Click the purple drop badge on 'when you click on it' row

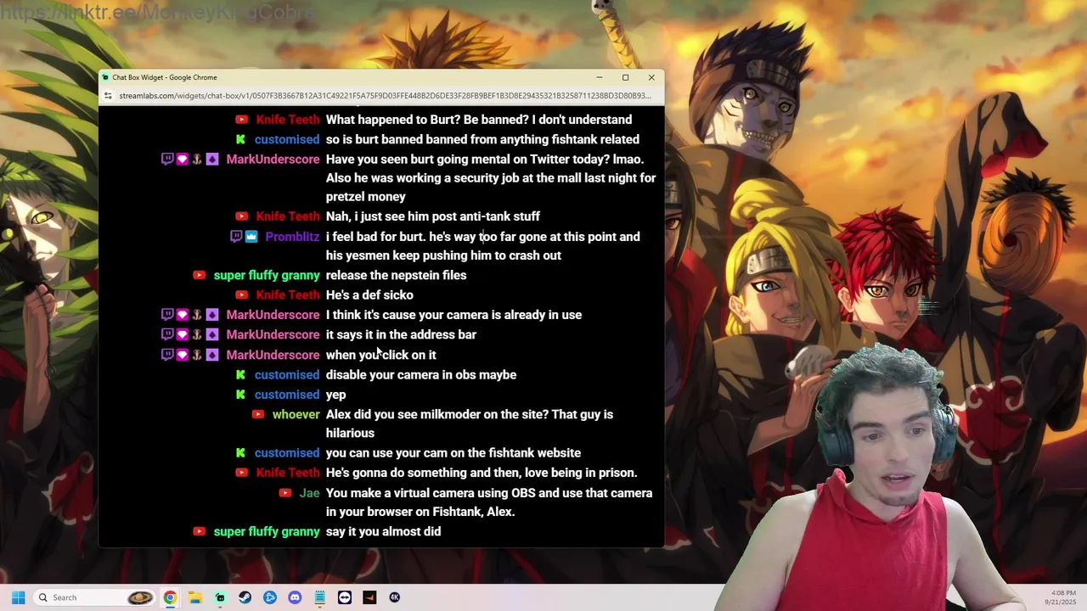(212, 355)
